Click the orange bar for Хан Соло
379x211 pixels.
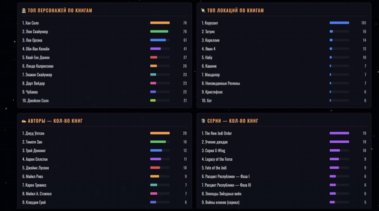160,23
